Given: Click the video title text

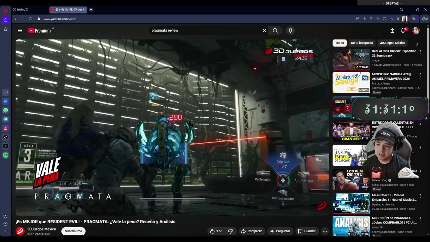Looking at the screenshot, I should coord(95,221).
